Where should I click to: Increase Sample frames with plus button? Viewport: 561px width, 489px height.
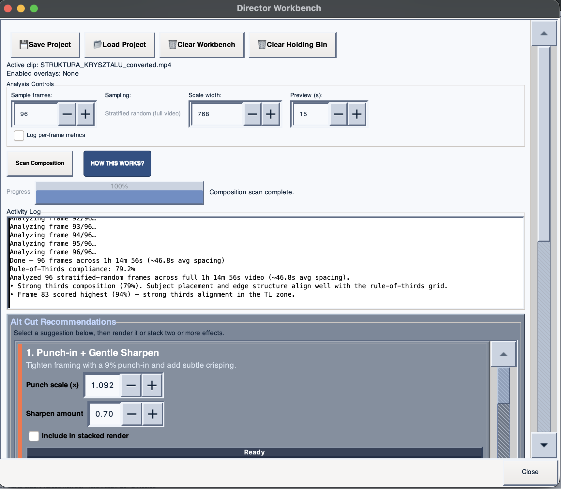click(85, 114)
